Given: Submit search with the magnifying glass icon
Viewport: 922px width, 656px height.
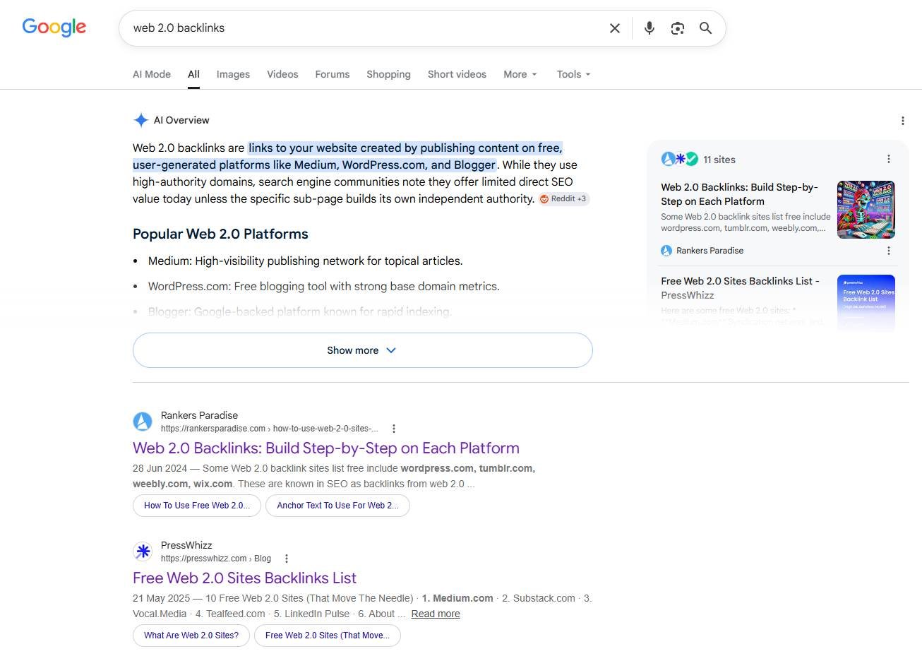Looking at the screenshot, I should [x=705, y=28].
